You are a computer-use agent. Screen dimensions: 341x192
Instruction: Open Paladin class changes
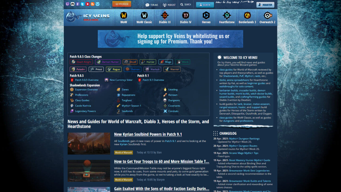[78, 69]
